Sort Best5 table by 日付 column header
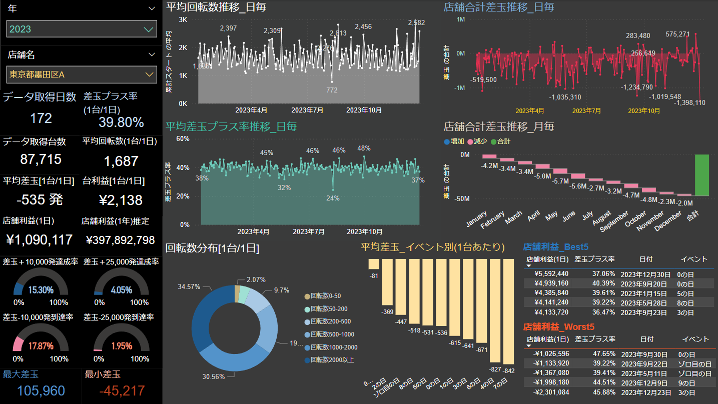The image size is (718, 404). [x=646, y=259]
